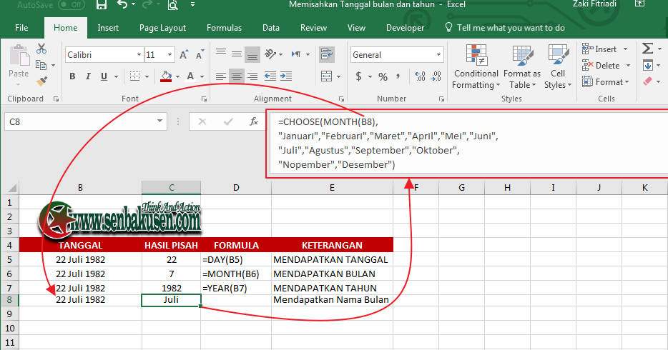Viewport: 668px width, 350px height.
Task: Open number format dropdown General
Action: (x=438, y=55)
